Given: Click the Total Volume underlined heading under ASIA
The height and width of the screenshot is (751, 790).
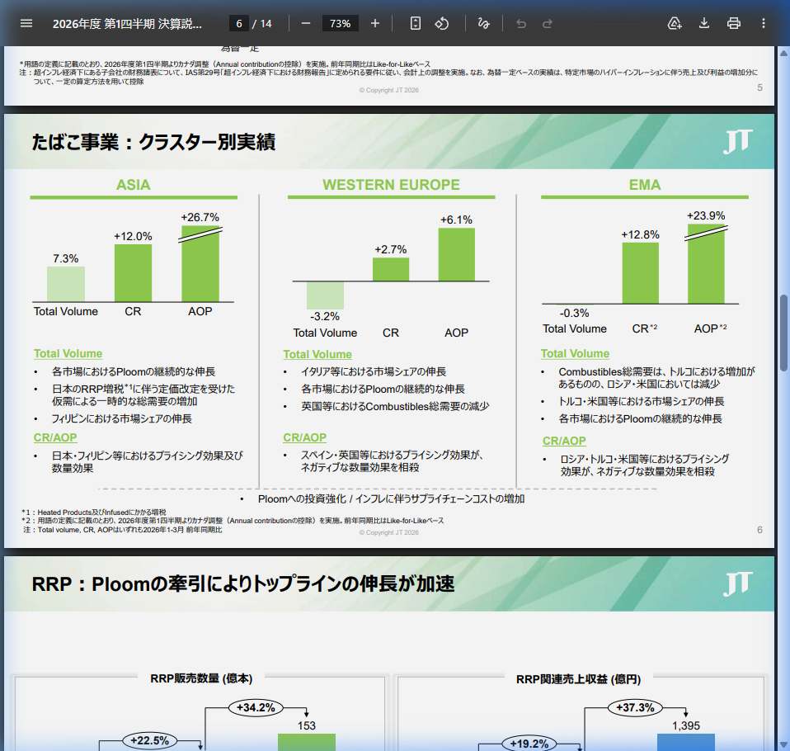Looking at the screenshot, I should [x=68, y=353].
